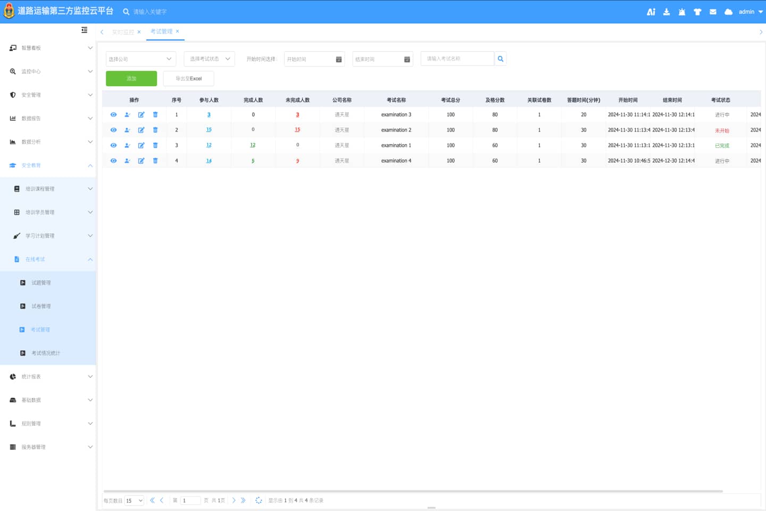This screenshot has height=511, width=766.
Task: View examination 1 via eye icon
Action: [x=113, y=145]
